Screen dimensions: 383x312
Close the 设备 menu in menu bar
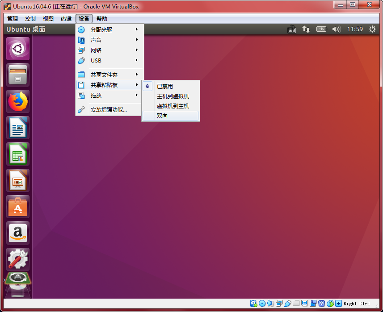pyautogui.click(x=84, y=19)
